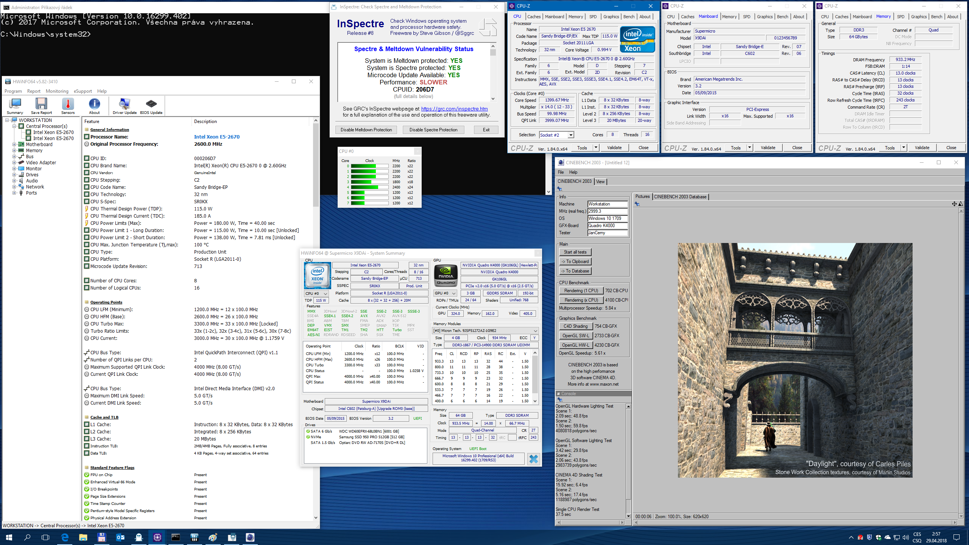Launch Driver Update from HWiNFO64 toolbar

click(x=125, y=106)
